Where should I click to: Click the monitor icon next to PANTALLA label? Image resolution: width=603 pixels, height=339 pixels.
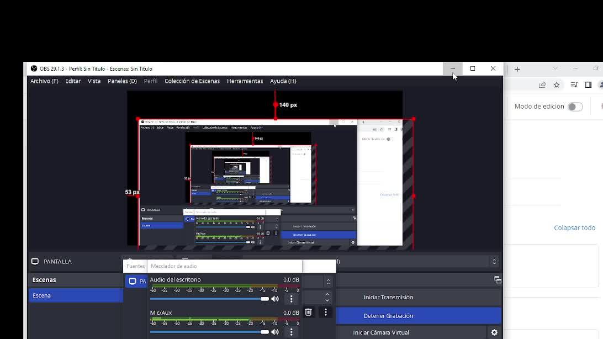coord(35,261)
